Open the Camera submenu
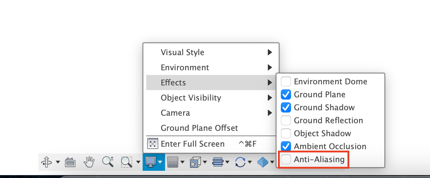The width and height of the screenshot is (430, 178). (x=211, y=113)
